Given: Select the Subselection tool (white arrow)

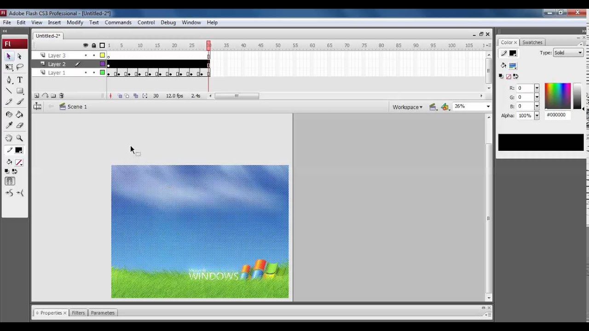Looking at the screenshot, I should pyautogui.click(x=19, y=56).
